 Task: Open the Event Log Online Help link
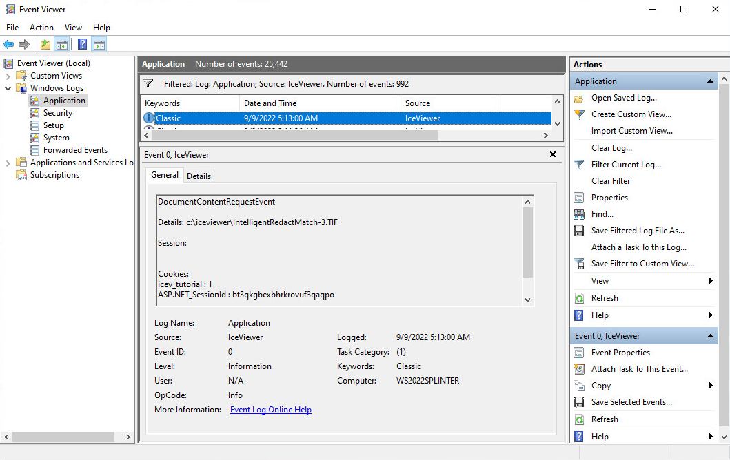click(270, 410)
